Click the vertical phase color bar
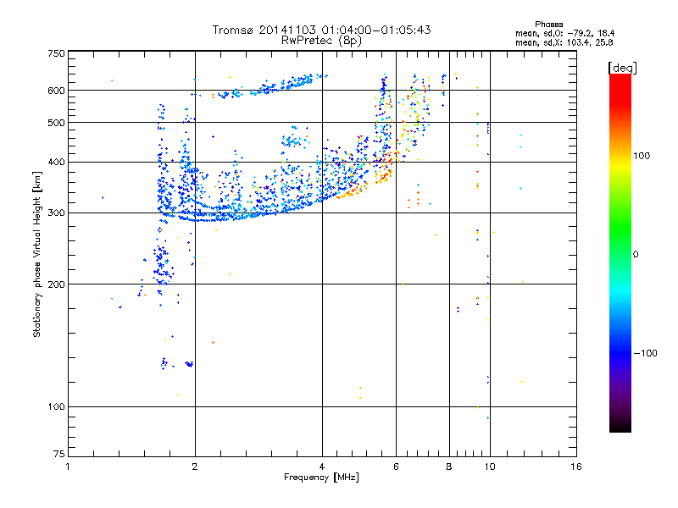The width and height of the screenshot is (678, 508). click(x=620, y=253)
